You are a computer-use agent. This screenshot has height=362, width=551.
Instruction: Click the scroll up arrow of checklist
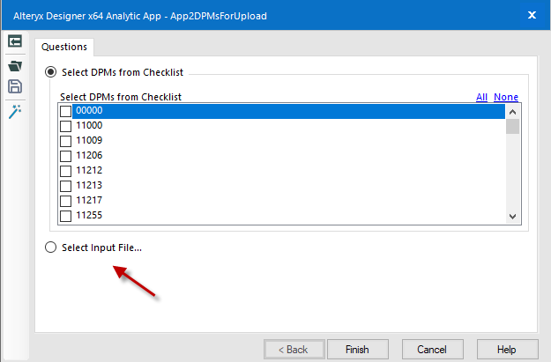512,111
